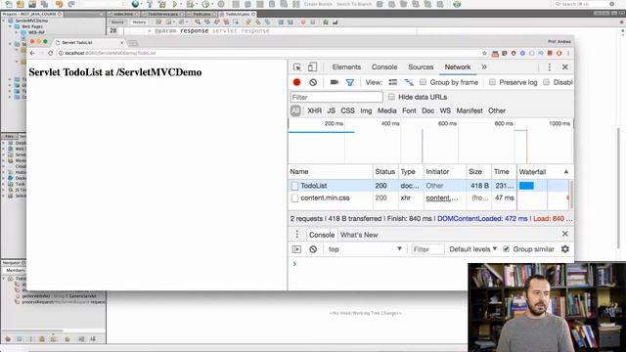The image size is (626, 352).
Task: Check the Disable cache checkbox
Action: tap(546, 82)
